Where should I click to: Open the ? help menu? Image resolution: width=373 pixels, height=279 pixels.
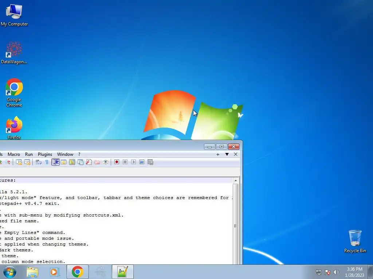79,154
